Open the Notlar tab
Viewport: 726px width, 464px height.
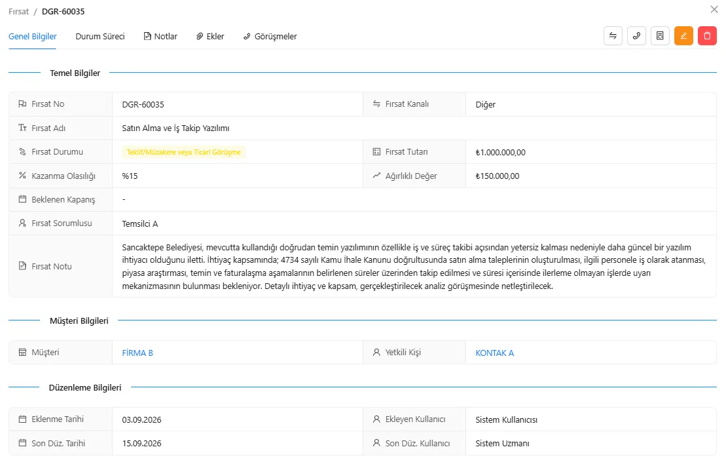160,36
